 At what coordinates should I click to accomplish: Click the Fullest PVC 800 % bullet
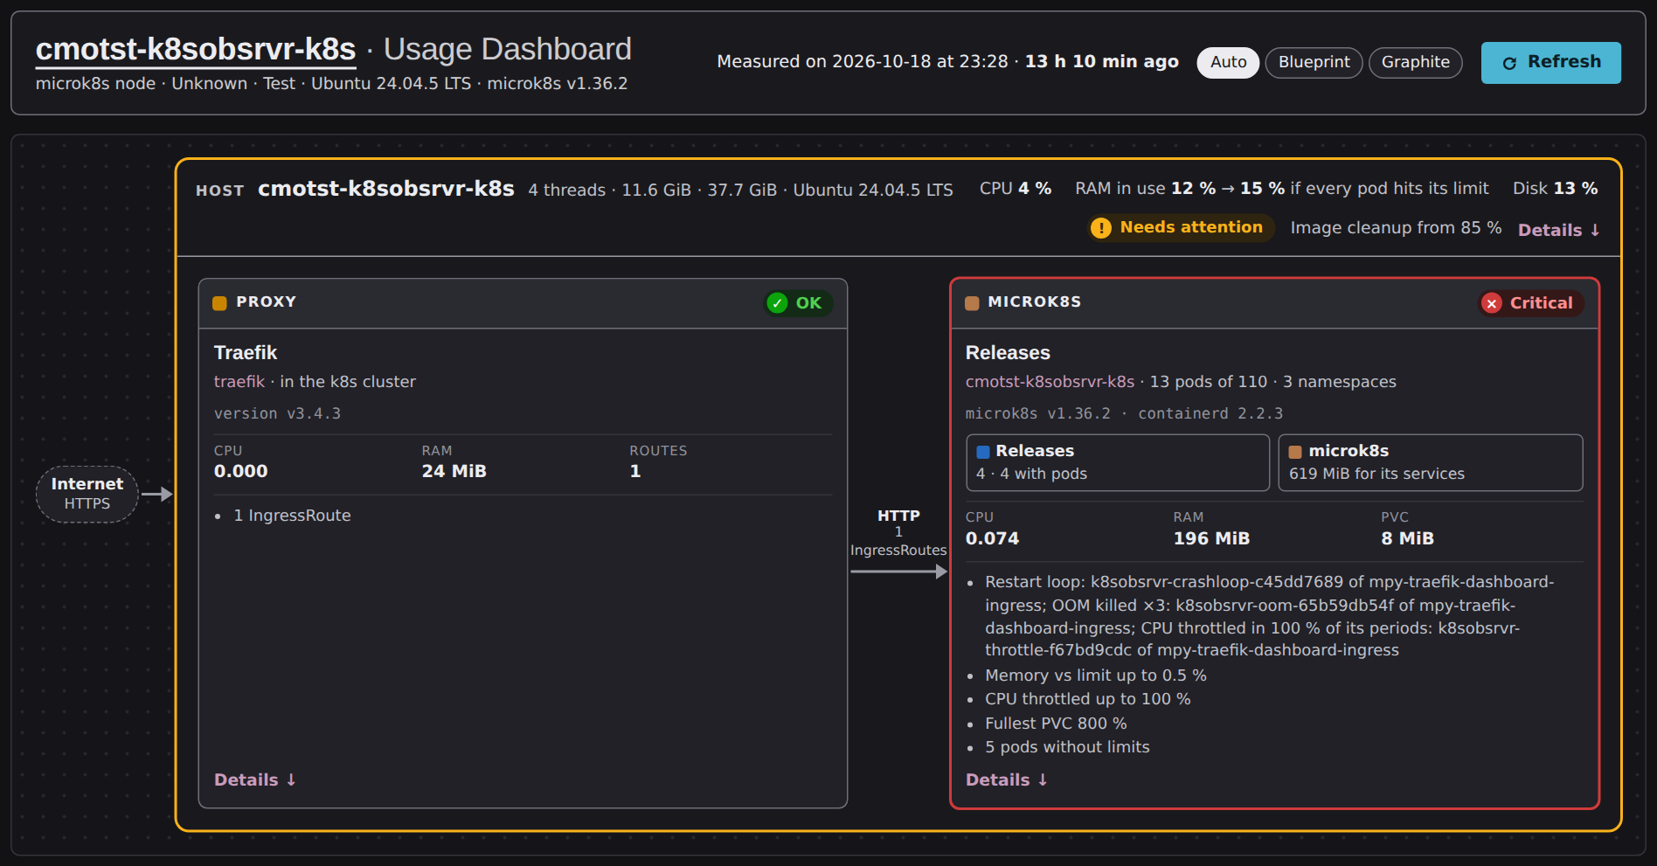pos(1056,724)
